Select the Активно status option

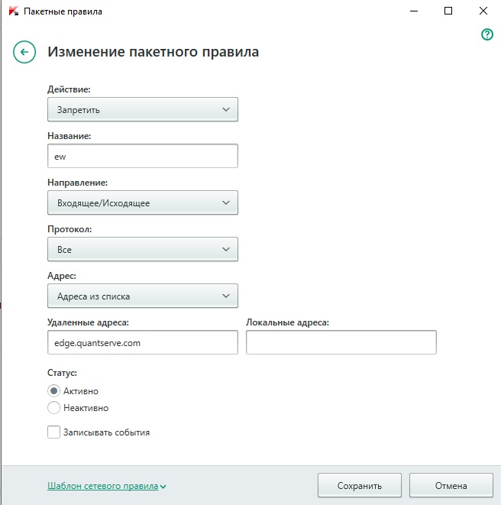click(53, 390)
